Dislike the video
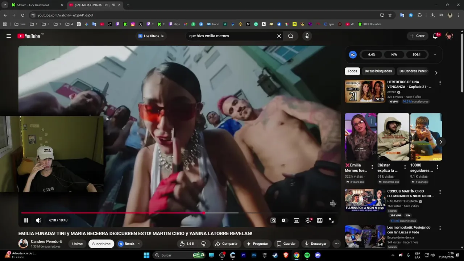 click(x=204, y=244)
